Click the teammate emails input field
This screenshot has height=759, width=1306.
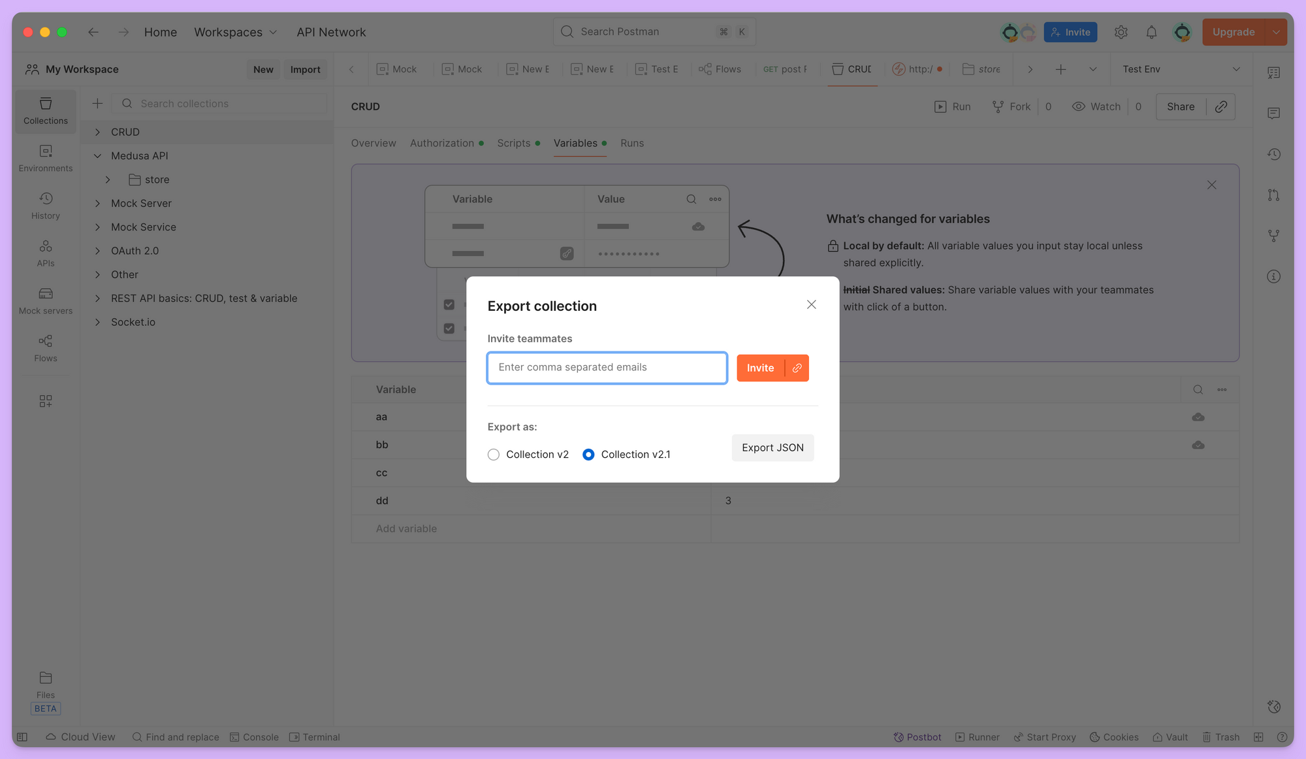tap(606, 368)
